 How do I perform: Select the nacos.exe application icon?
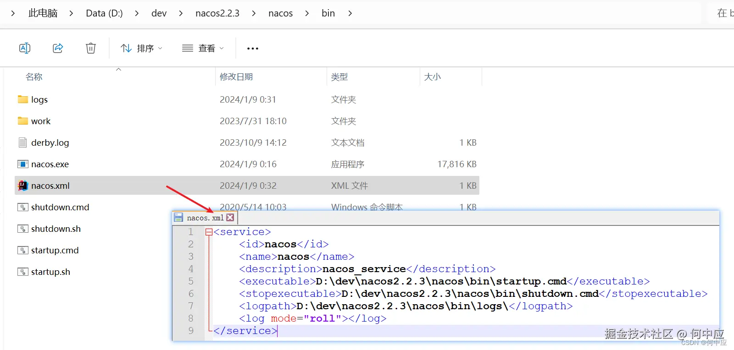coord(23,164)
